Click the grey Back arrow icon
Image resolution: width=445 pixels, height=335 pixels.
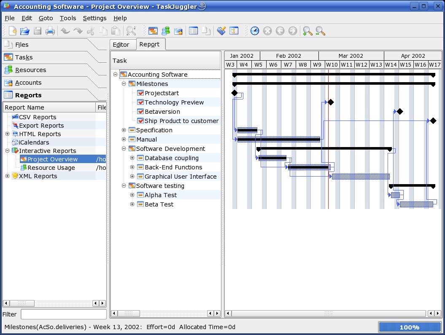(280, 31)
